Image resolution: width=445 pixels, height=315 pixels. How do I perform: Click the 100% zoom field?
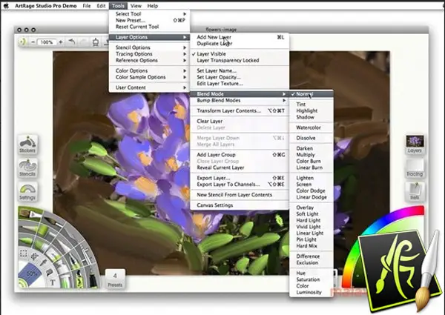click(x=47, y=42)
